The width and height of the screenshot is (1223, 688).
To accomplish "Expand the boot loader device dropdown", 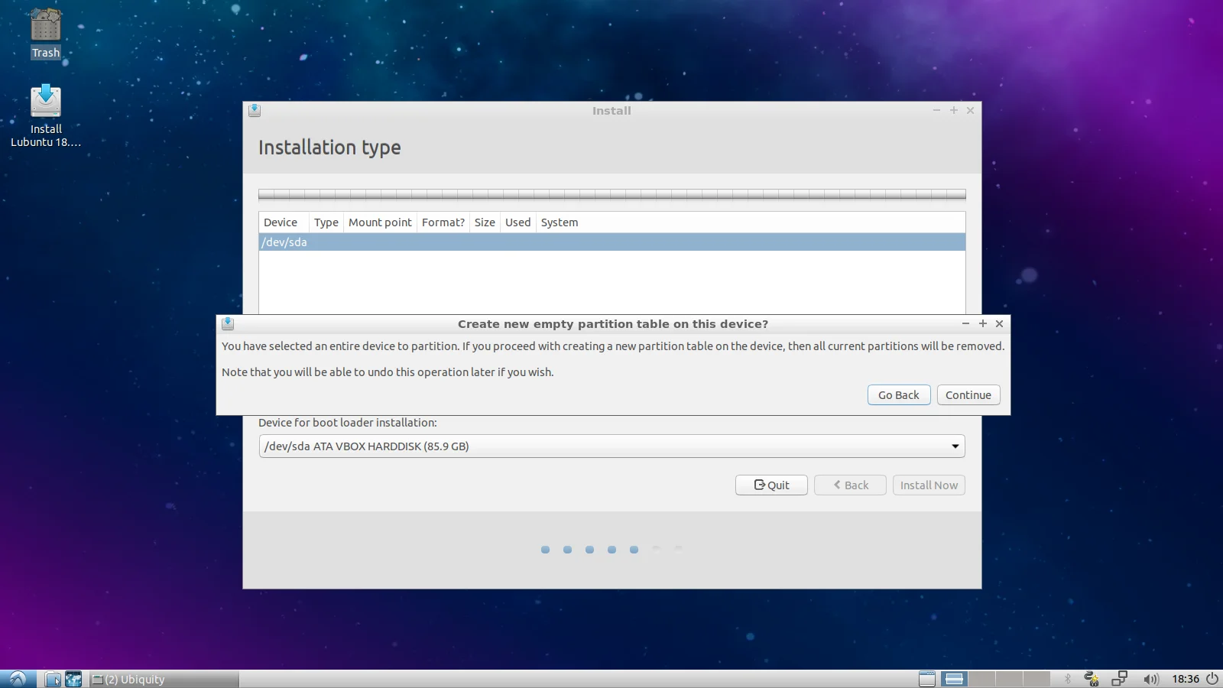I will point(611,446).
